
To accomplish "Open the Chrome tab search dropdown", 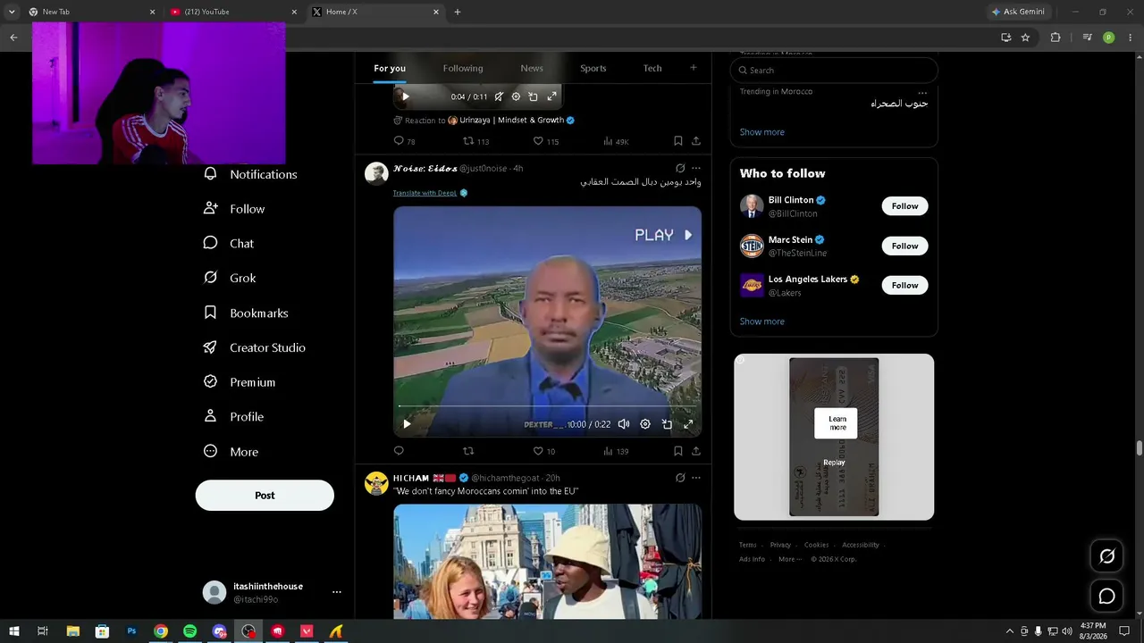I will 12,12.
